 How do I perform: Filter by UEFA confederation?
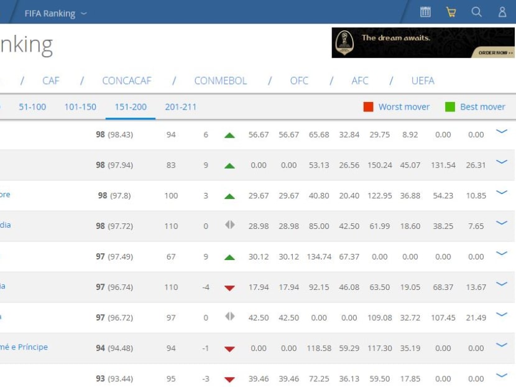(423, 81)
